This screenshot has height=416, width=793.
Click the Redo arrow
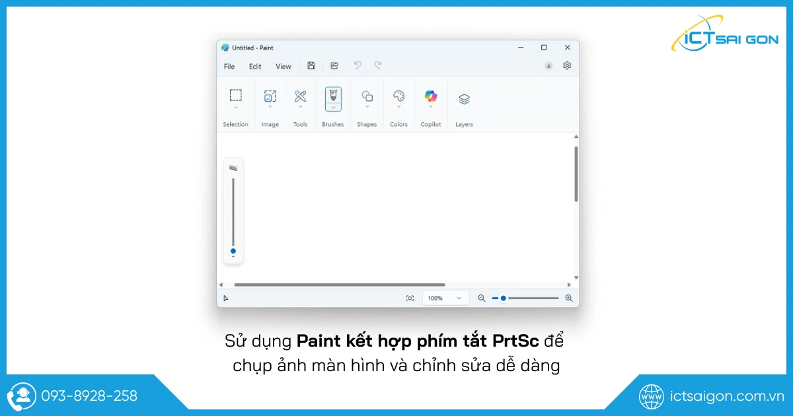click(378, 65)
